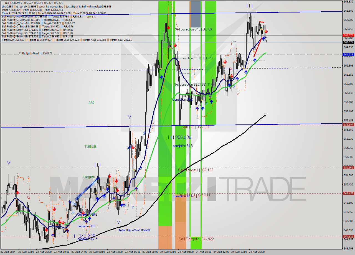The image size is (355, 255).
Task: Click the '23 Aug 00:00' time axis label
Action: point(61,252)
